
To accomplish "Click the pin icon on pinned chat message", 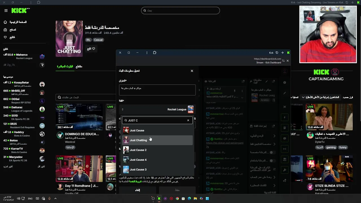I will coord(234,91).
